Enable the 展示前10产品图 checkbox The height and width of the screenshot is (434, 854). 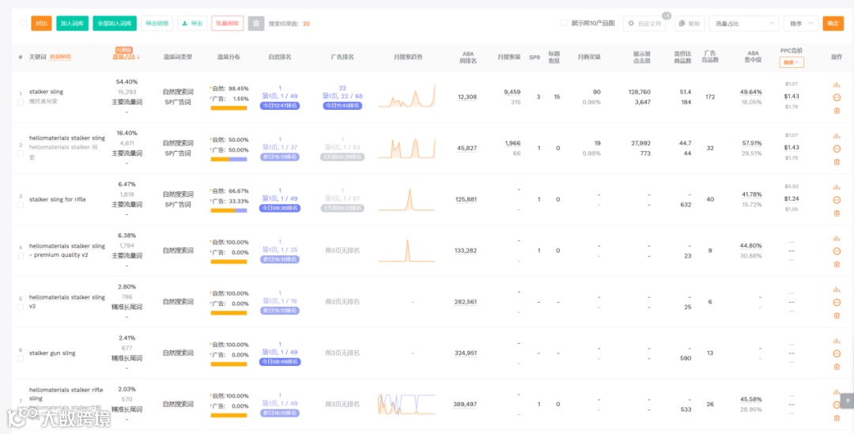pos(564,24)
